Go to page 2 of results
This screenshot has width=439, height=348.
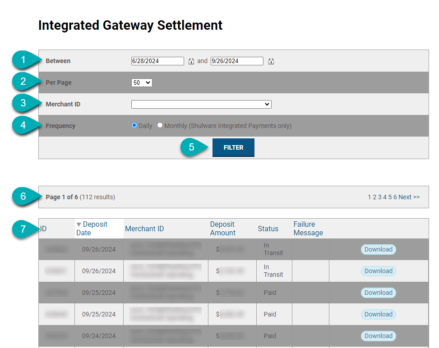(x=374, y=197)
